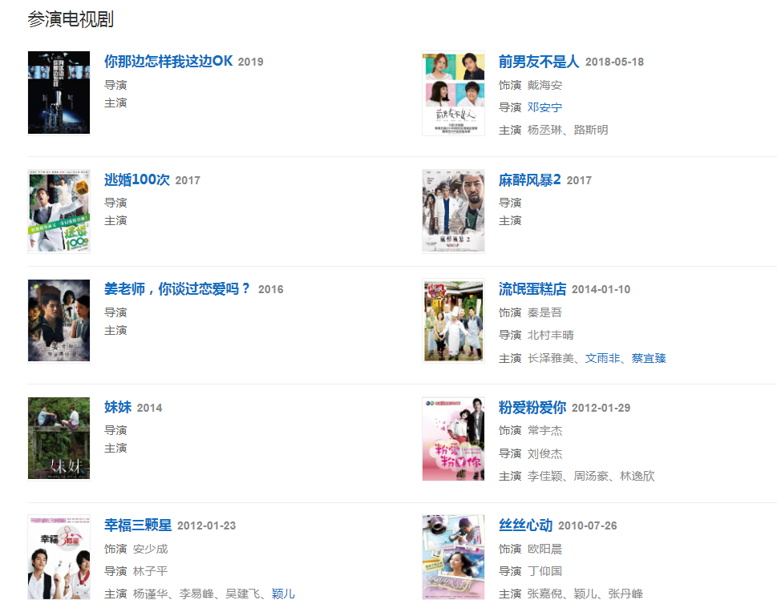Open poster thumbnail for 你那边怎样我这边OK
This screenshot has width=777, height=616.
pyautogui.click(x=59, y=93)
